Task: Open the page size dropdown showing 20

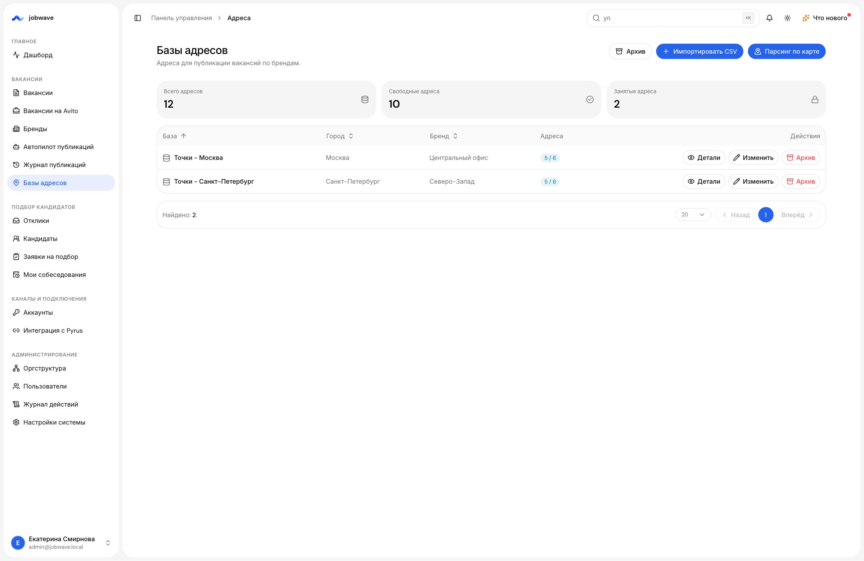Action: pos(693,215)
